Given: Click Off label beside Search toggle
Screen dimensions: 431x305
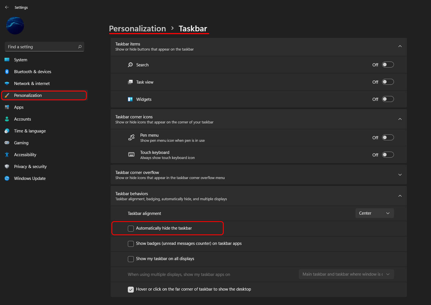Looking at the screenshot, I should tap(375, 65).
